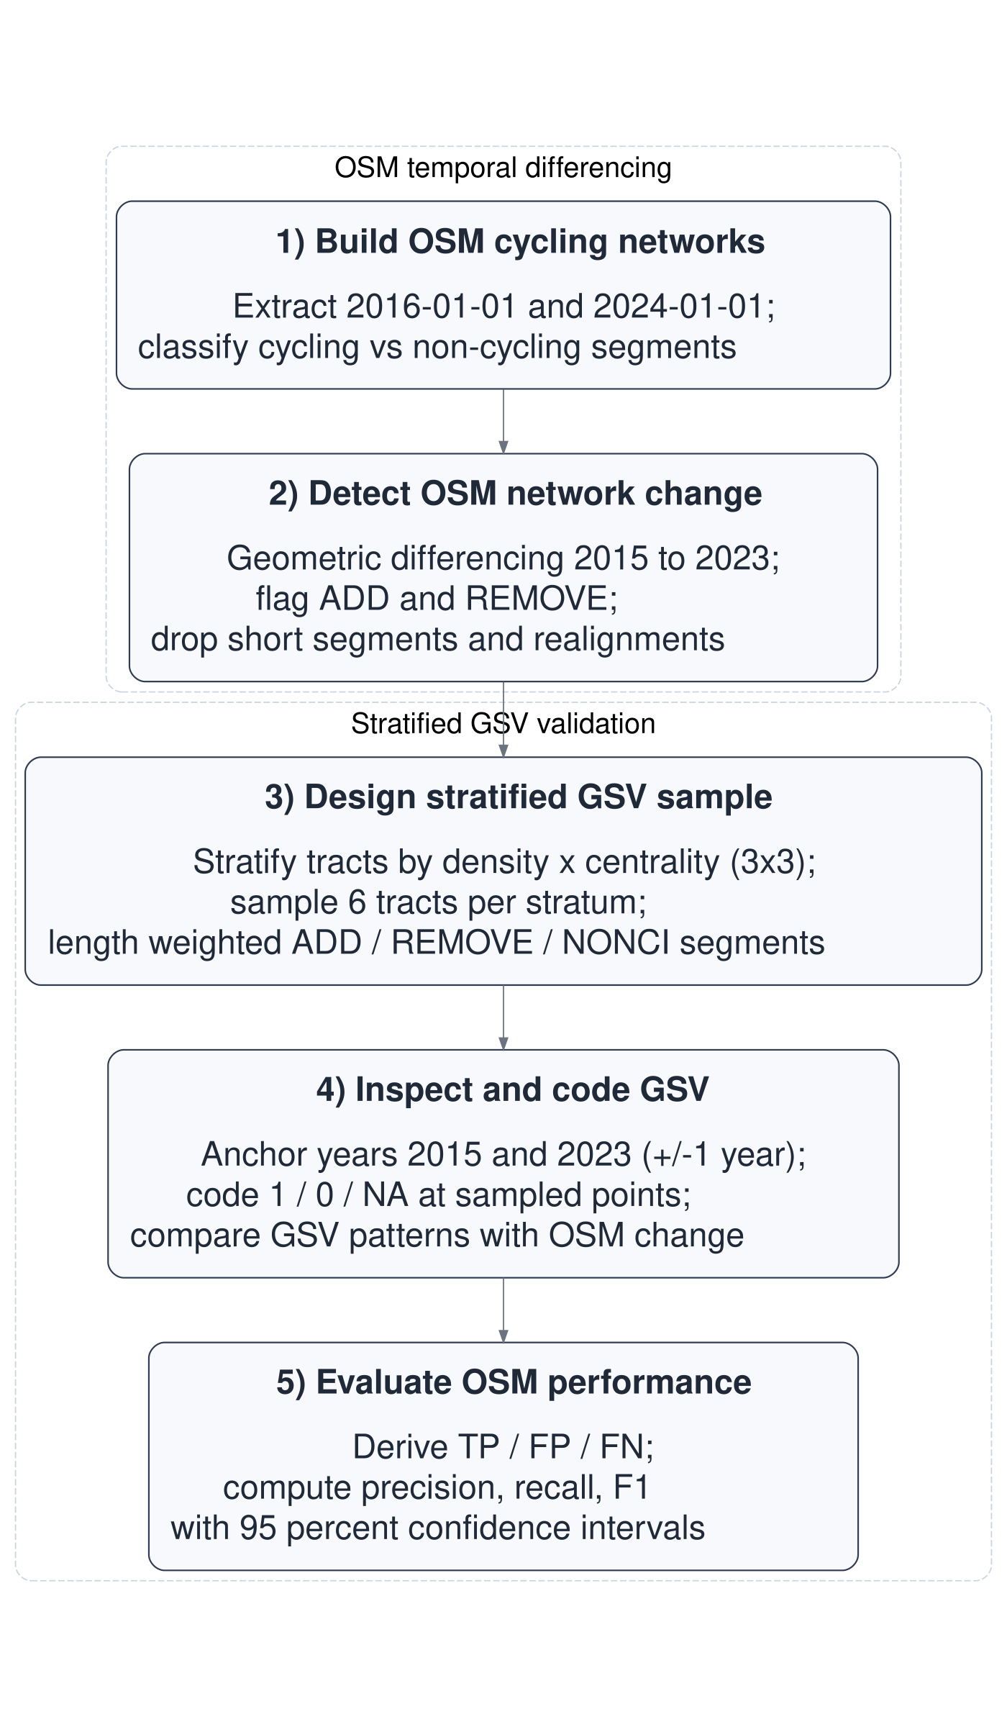The width and height of the screenshot is (1007, 1727).
Task: Click "length weighted ADD / REMOVE / NONCI segments" line
Action: (x=436, y=943)
